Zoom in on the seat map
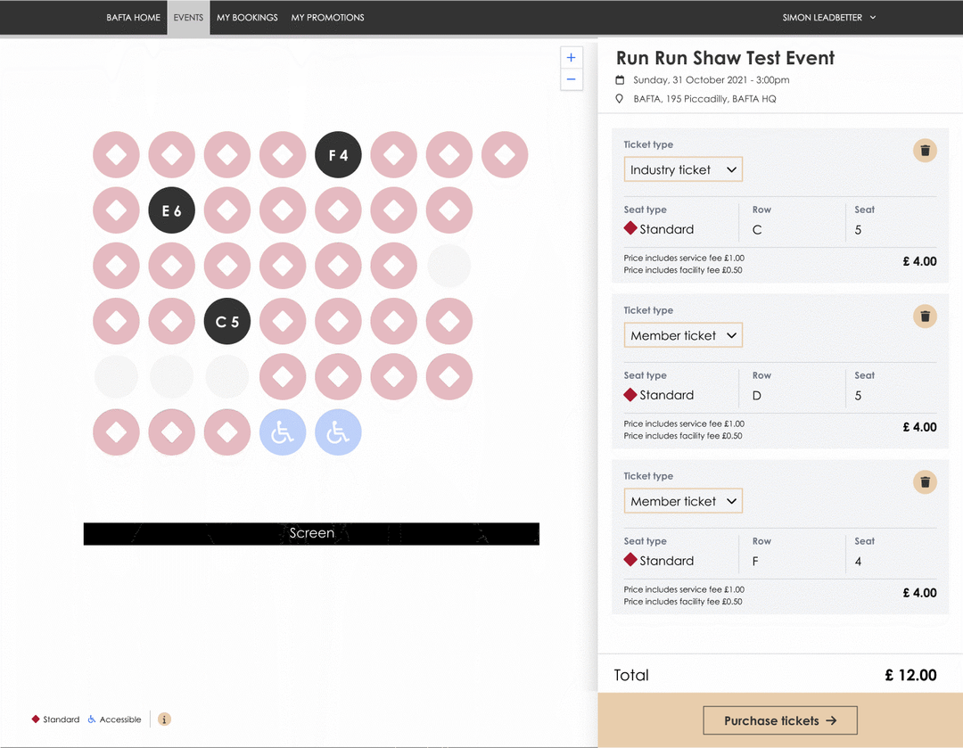Viewport: 963px width, 748px height. (571, 58)
